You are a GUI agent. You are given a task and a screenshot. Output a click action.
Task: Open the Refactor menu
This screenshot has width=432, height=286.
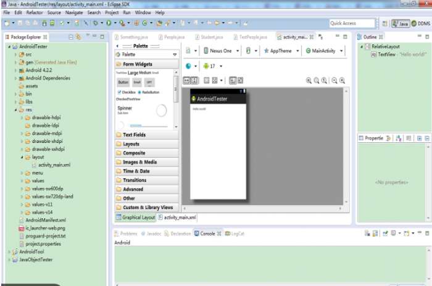pyautogui.click(x=35, y=12)
